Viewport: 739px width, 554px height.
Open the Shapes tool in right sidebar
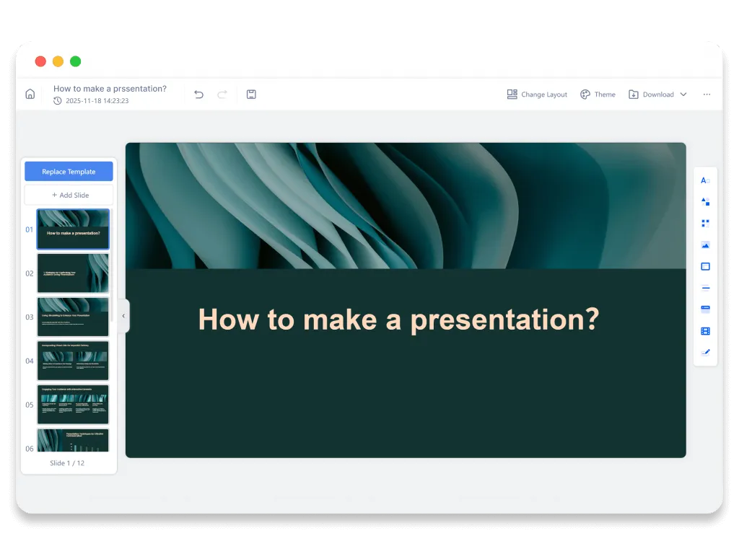point(705,202)
